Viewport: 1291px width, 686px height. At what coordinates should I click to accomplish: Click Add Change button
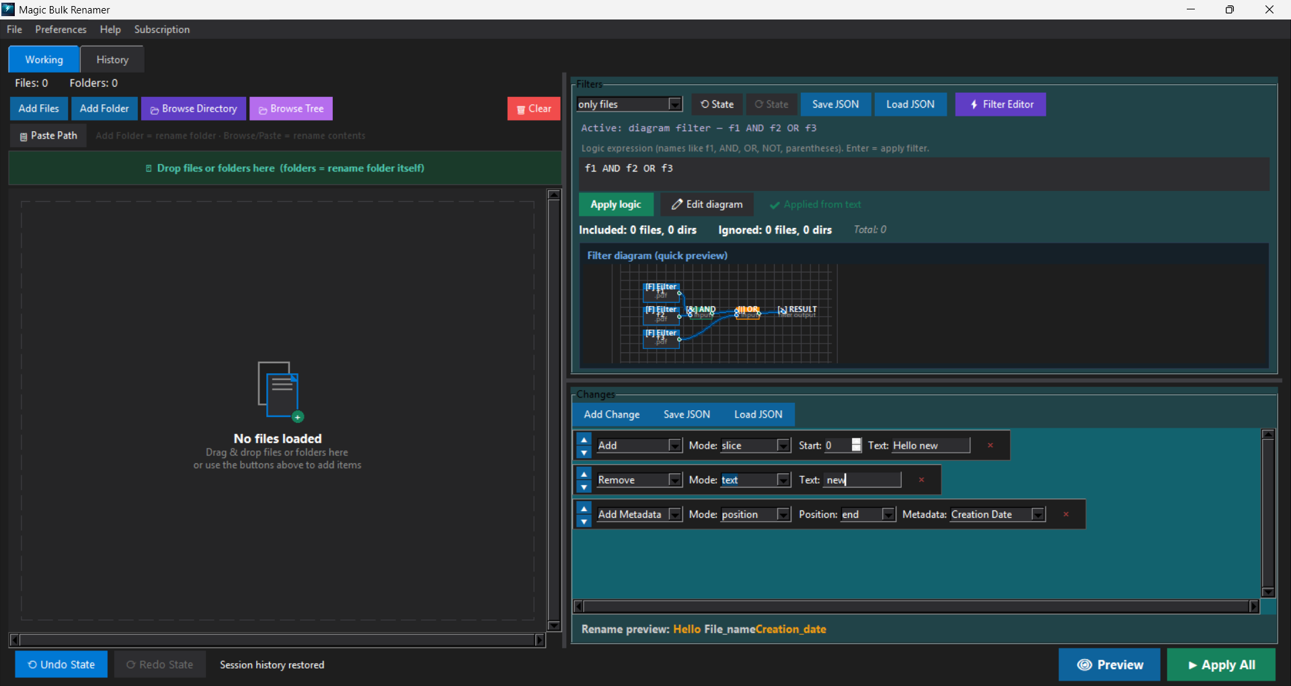pos(612,414)
